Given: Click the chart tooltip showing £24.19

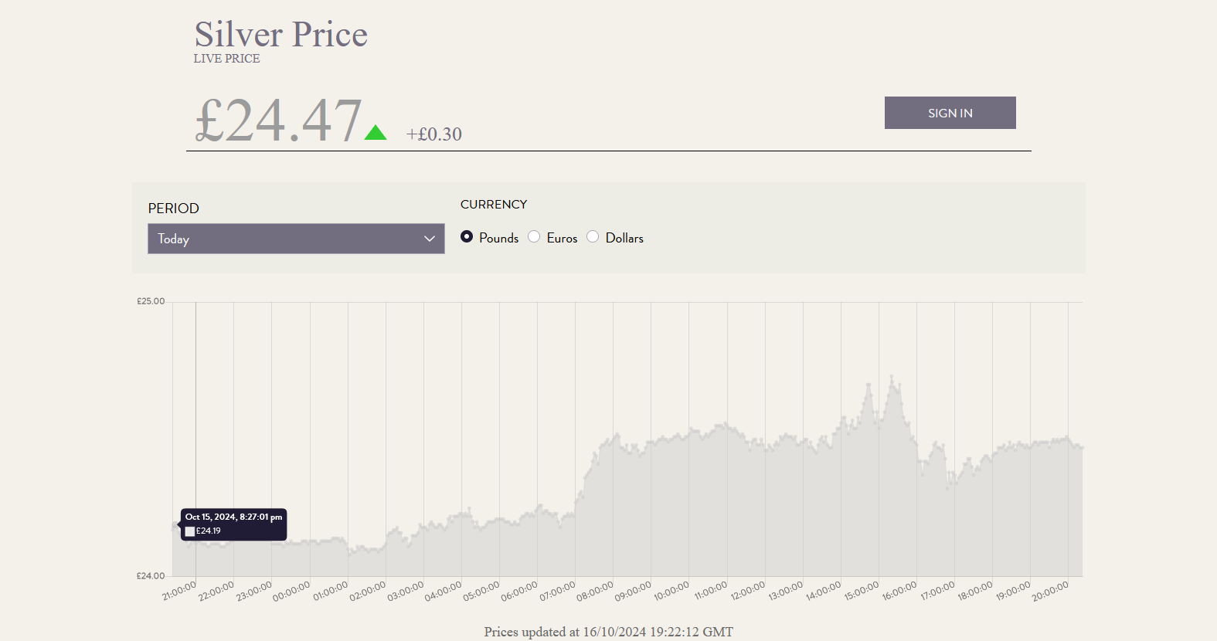Looking at the screenshot, I should (x=234, y=524).
